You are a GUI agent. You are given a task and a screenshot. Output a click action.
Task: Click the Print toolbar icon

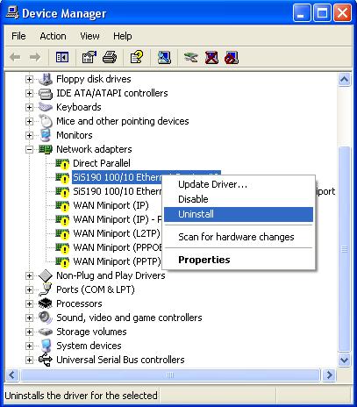110,57
